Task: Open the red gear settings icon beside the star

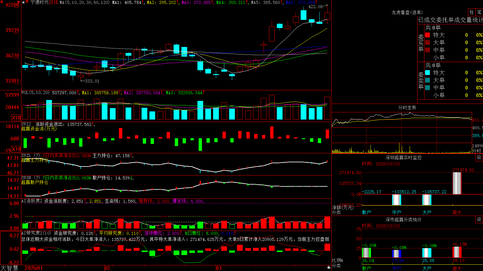Action: (27, 2)
